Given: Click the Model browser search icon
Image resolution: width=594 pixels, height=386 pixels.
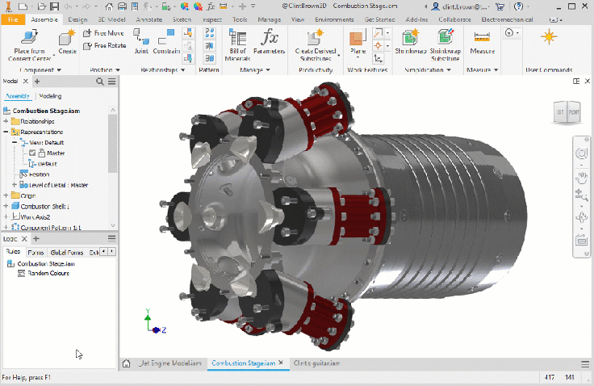Looking at the screenshot, I should (x=99, y=82).
